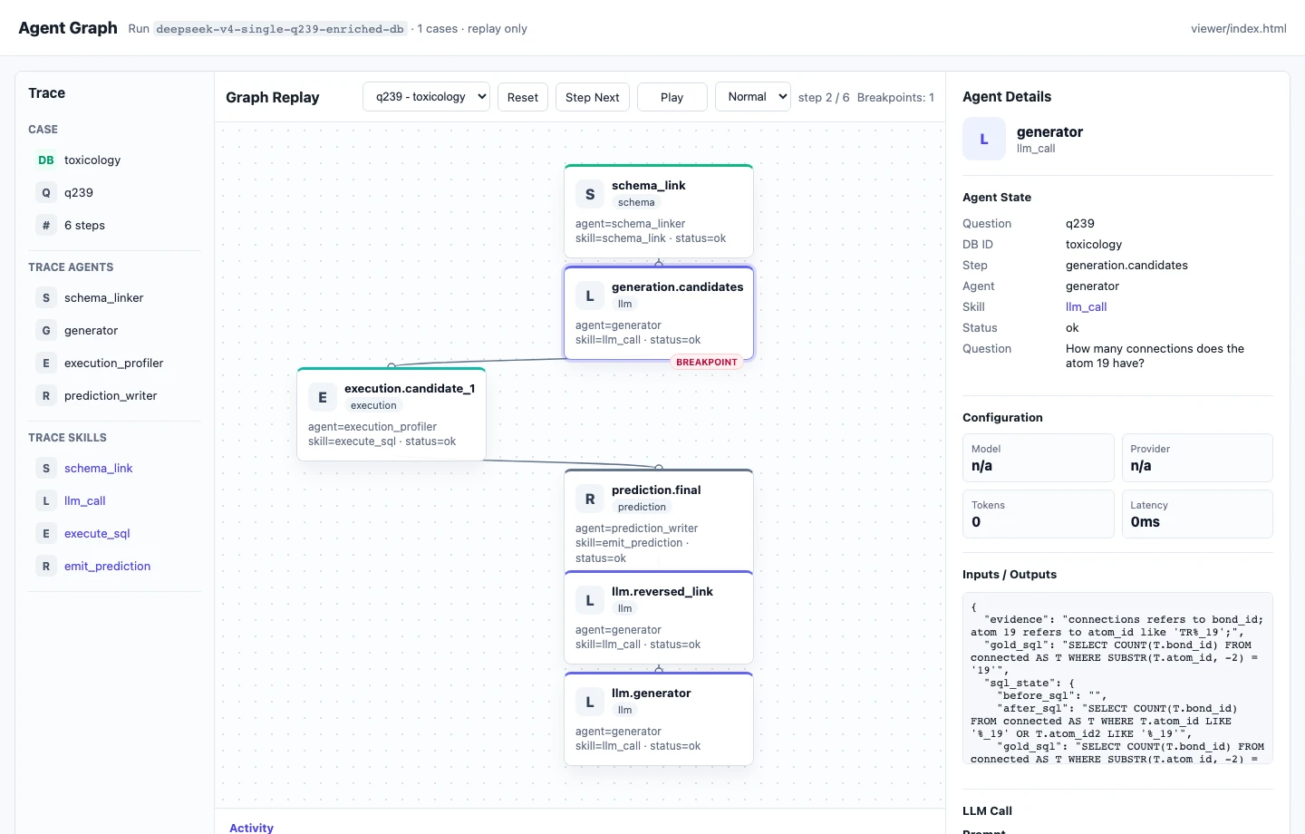Click the large L avatar in Agent Details
1305x834 pixels.
coord(984,139)
